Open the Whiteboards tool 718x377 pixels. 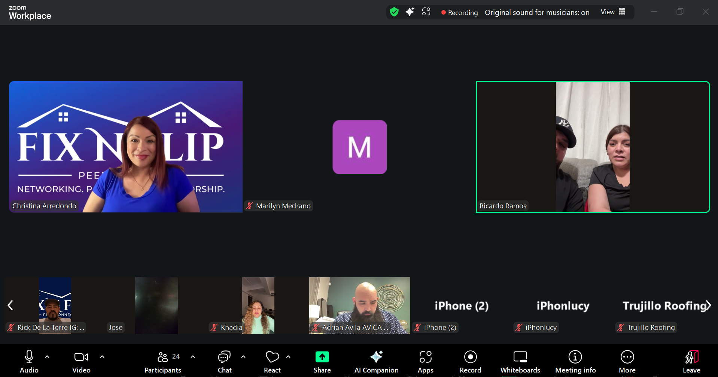coord(520,361)
